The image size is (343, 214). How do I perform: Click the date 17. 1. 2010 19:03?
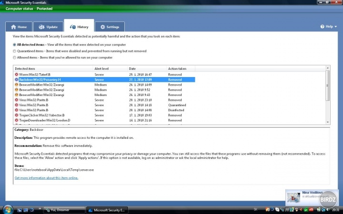(140, 115)
